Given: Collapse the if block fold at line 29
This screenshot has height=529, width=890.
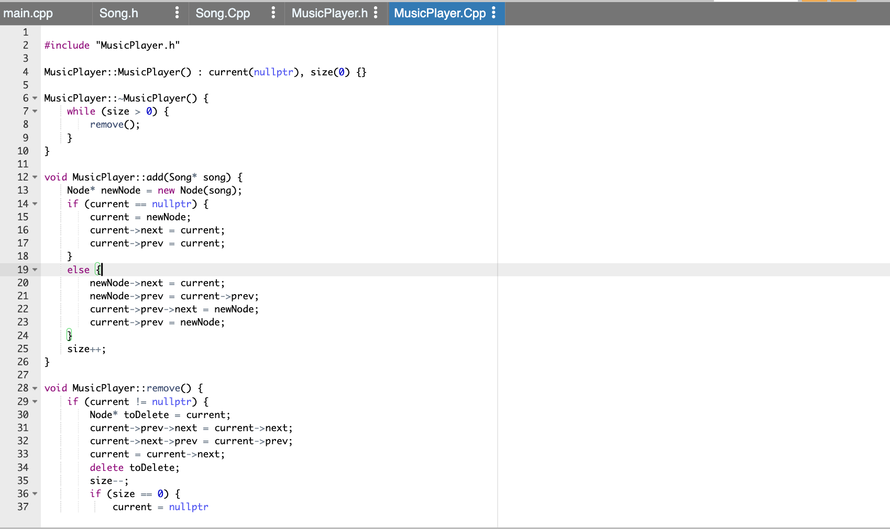Looking at the screenshot, I should tap(34, 401).
